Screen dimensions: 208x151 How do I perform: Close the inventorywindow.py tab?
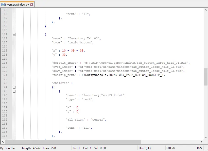(x=31, y=5)
